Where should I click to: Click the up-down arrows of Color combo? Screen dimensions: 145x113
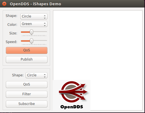click(45, 24)
